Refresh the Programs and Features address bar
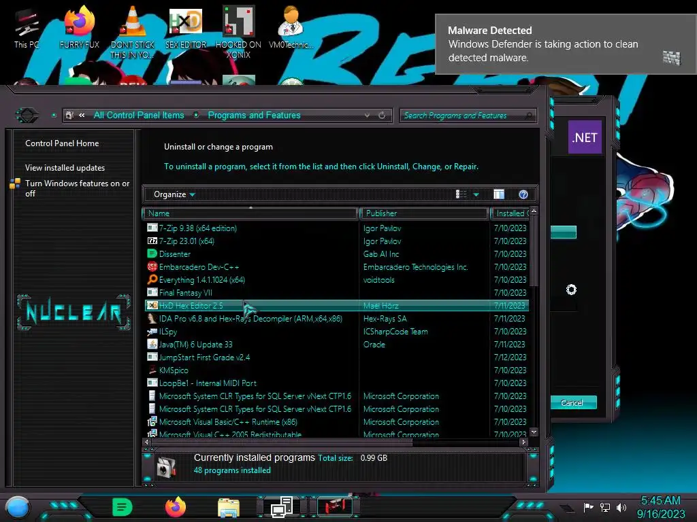 click(382, 116)
